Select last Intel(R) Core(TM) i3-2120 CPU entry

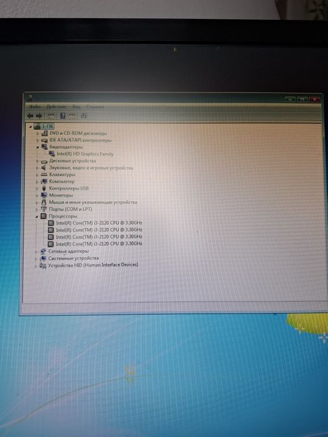pyautogui.click(x=99, y=243)
